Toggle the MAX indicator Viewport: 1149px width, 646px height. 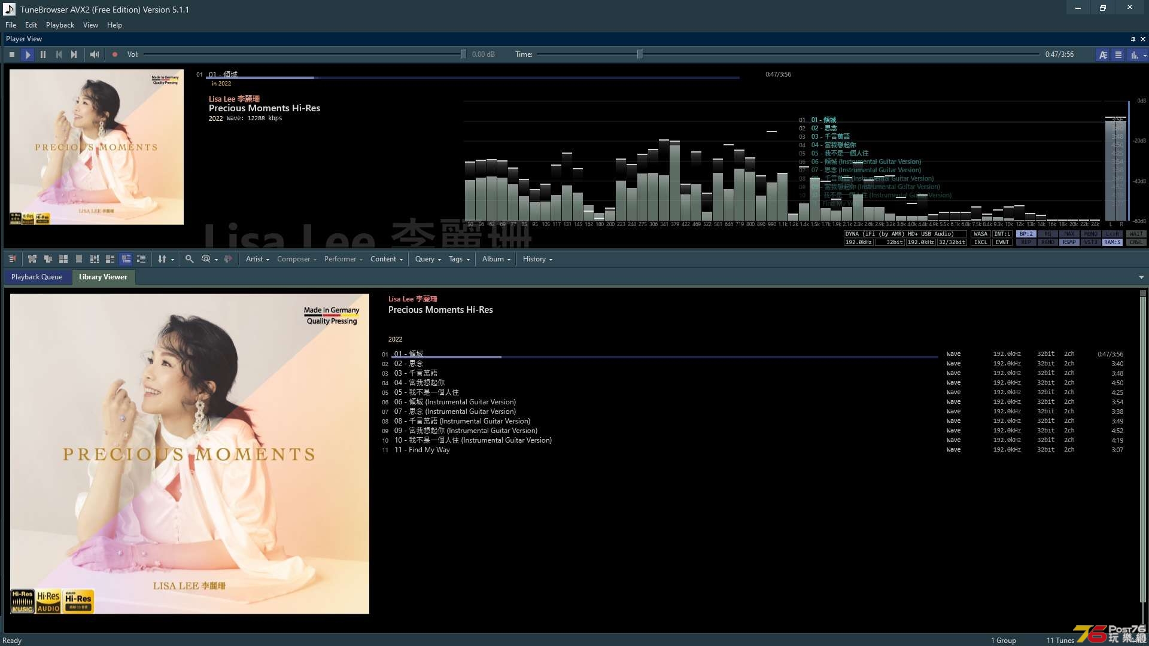click(1069, 234)
